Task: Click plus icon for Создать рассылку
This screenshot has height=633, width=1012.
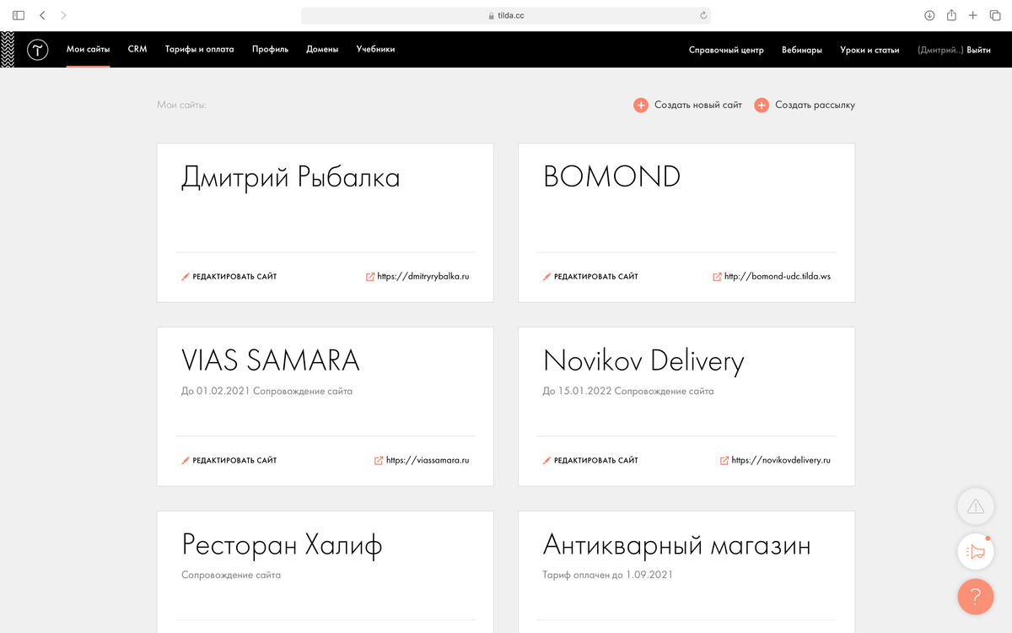Action: (x=762, y=105)
